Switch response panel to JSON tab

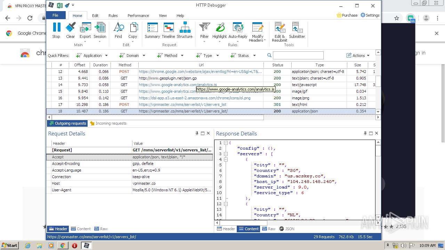287,229
